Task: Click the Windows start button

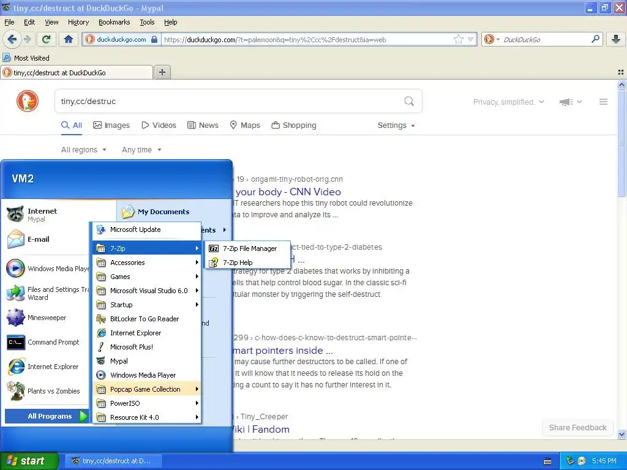Action: (x=29, y=461)
